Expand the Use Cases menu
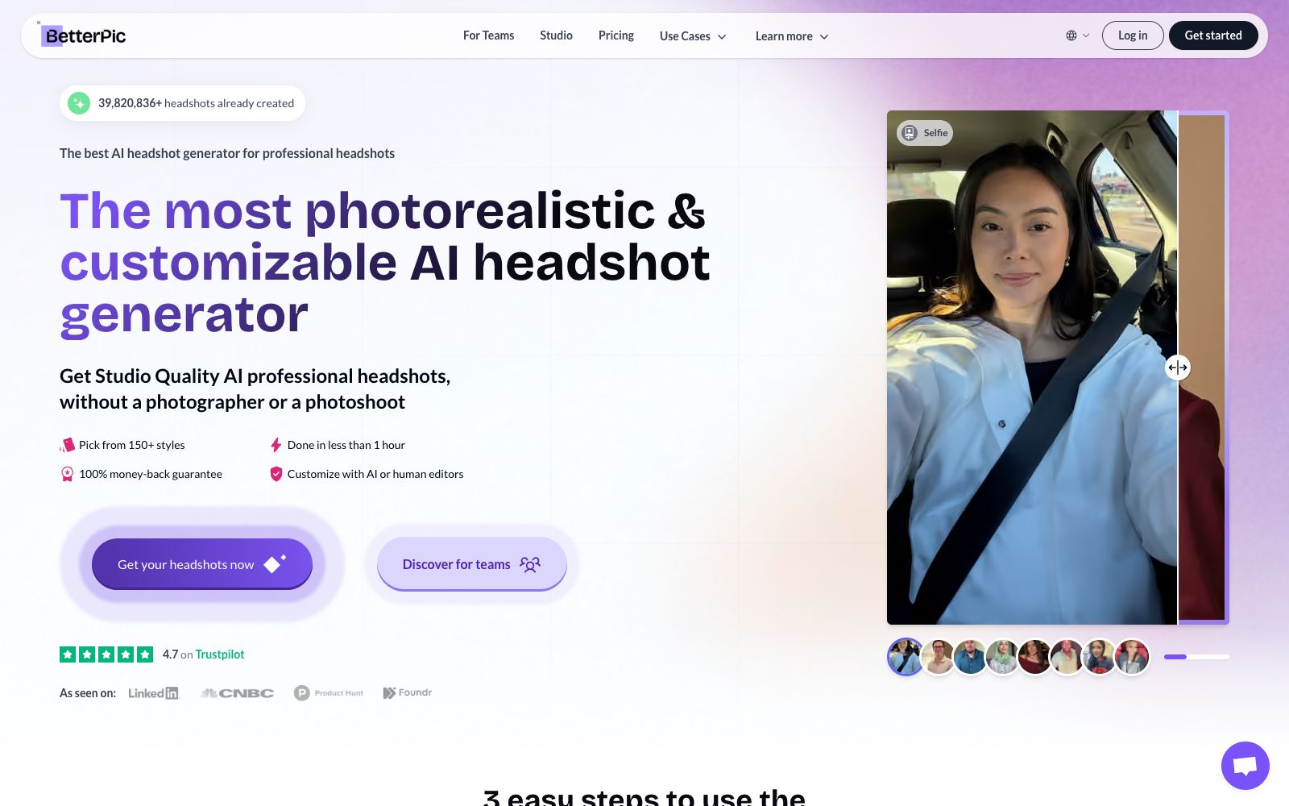Viewport: 1289px width, 806px height. point(693,36)
